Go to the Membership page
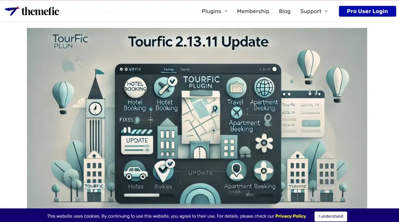Viewport: 399px width, 222px height. 253,11
